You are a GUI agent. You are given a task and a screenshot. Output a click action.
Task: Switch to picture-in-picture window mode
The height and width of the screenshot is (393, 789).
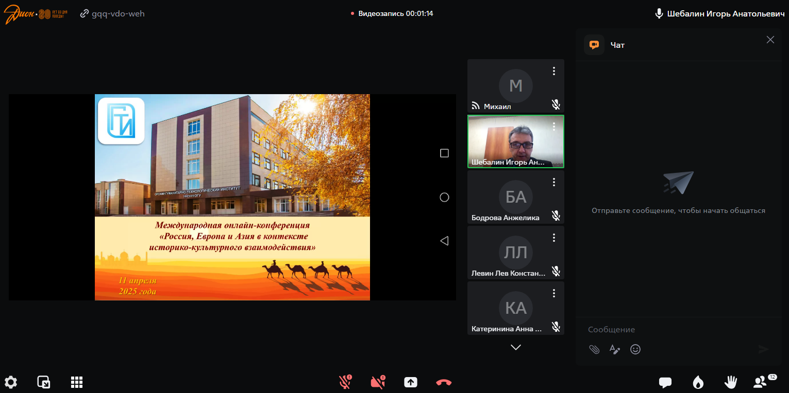[x=44, y=382]
